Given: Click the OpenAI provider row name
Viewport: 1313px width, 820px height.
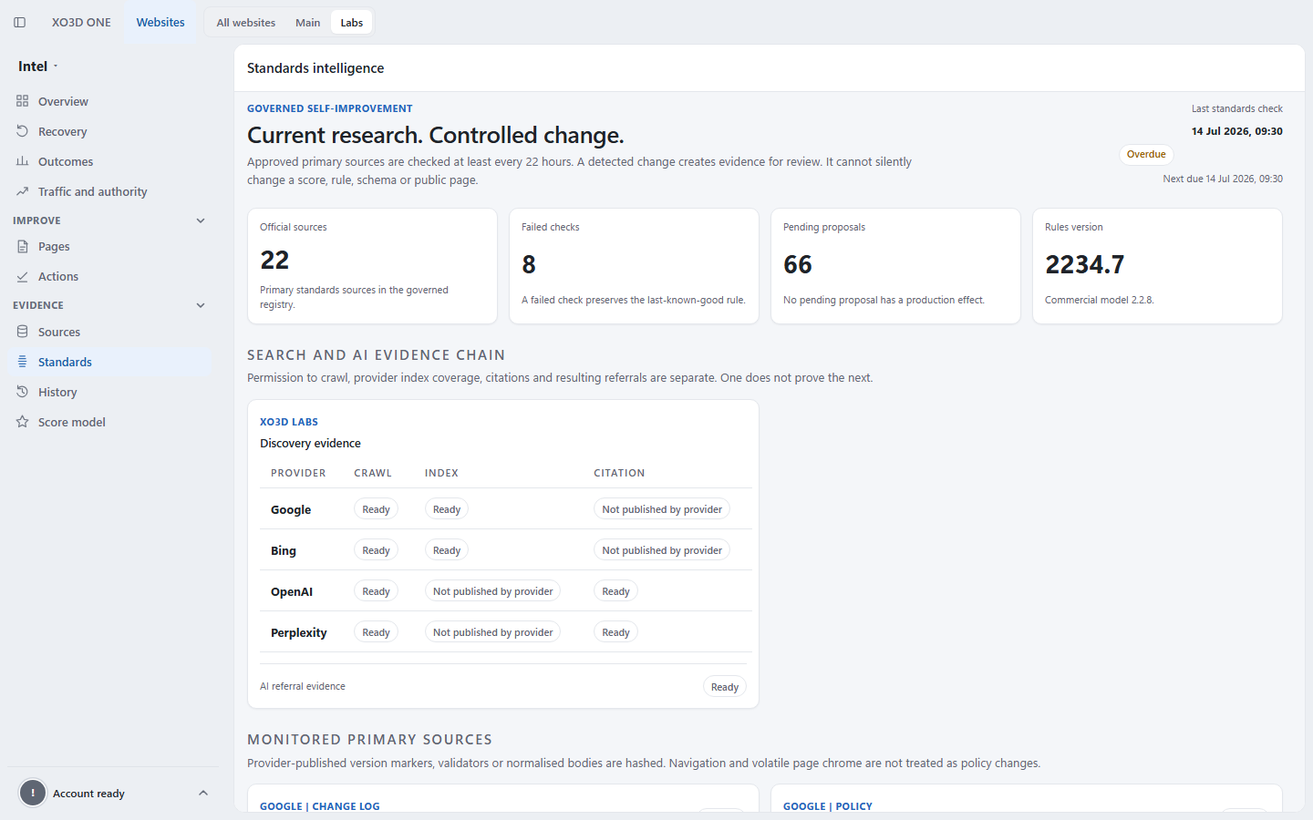Looking at the screenshot, I should (292, 591).
